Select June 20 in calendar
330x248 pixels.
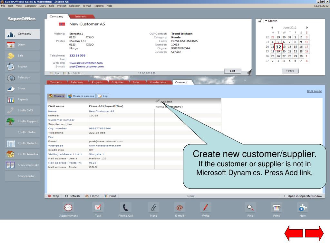pos(284,51)
